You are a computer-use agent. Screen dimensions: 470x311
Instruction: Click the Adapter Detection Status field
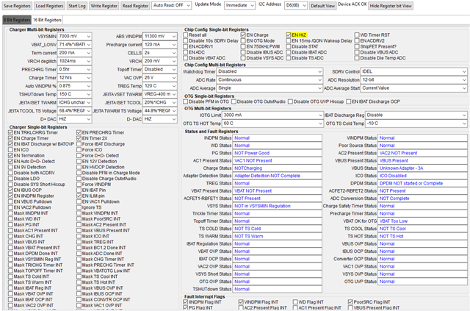tap(278, 176)
